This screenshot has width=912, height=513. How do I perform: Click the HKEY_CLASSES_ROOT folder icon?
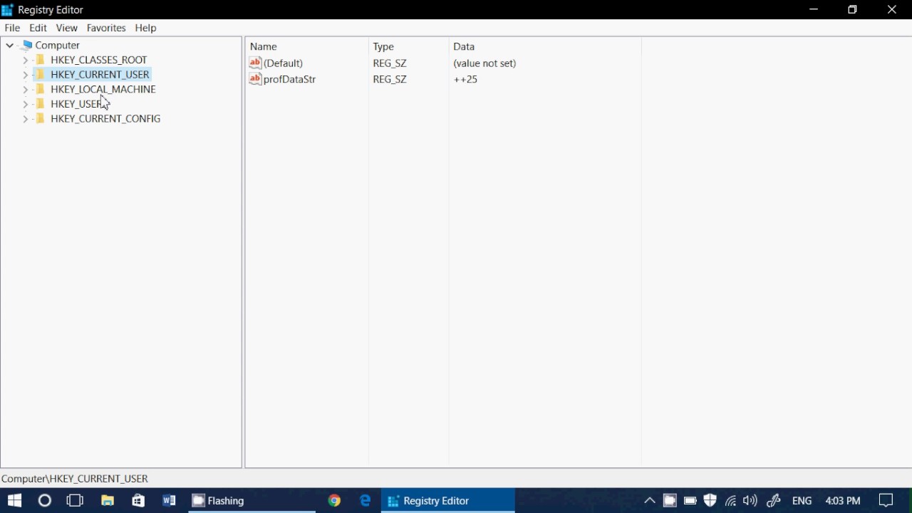[x=41, y=60]
